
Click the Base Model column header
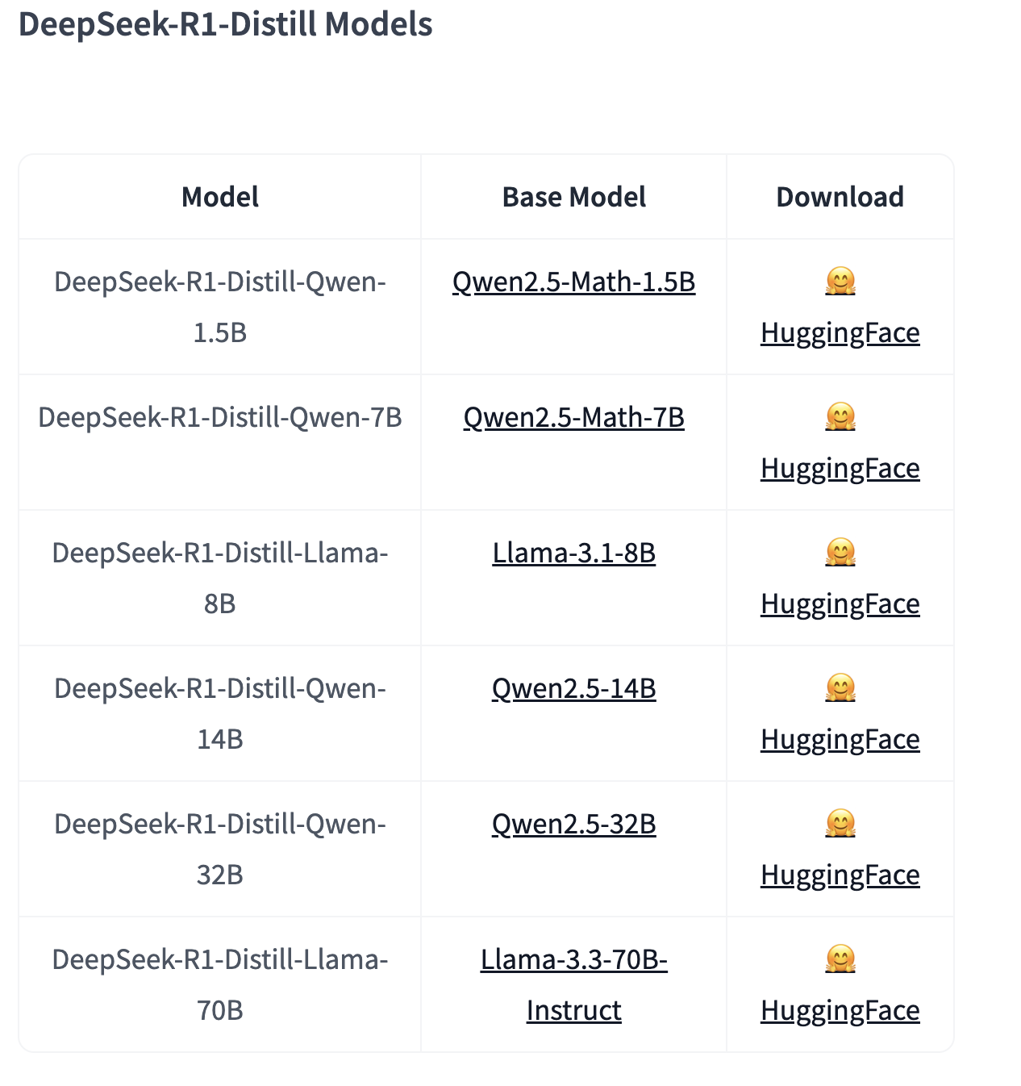(573, 197)
